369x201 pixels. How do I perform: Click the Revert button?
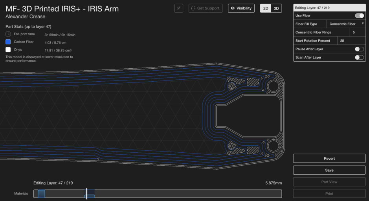pyautogui.click(x=329, y=159)
